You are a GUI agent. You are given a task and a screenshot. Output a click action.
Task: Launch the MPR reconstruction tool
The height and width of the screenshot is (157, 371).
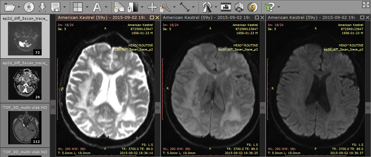coord(239,7)
